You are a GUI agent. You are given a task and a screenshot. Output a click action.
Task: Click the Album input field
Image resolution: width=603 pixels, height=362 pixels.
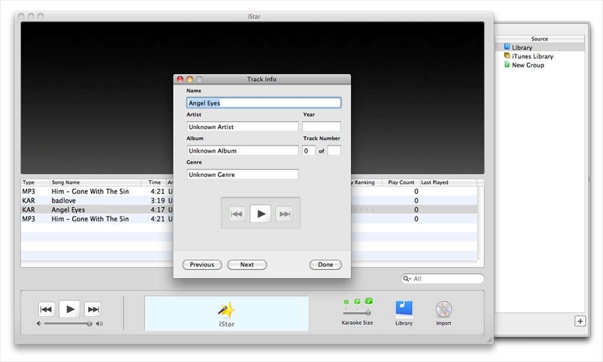242,150
